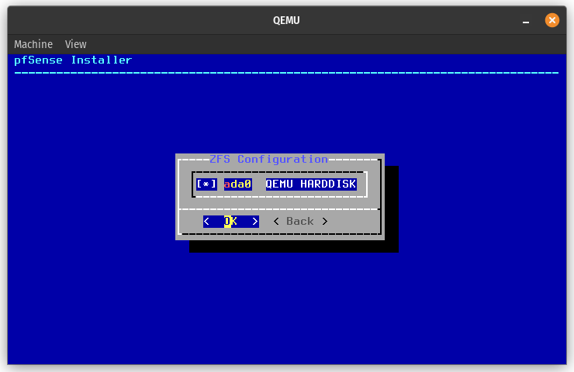Open the Machine menu
The image size is (574, 372).
coord(33,44)
